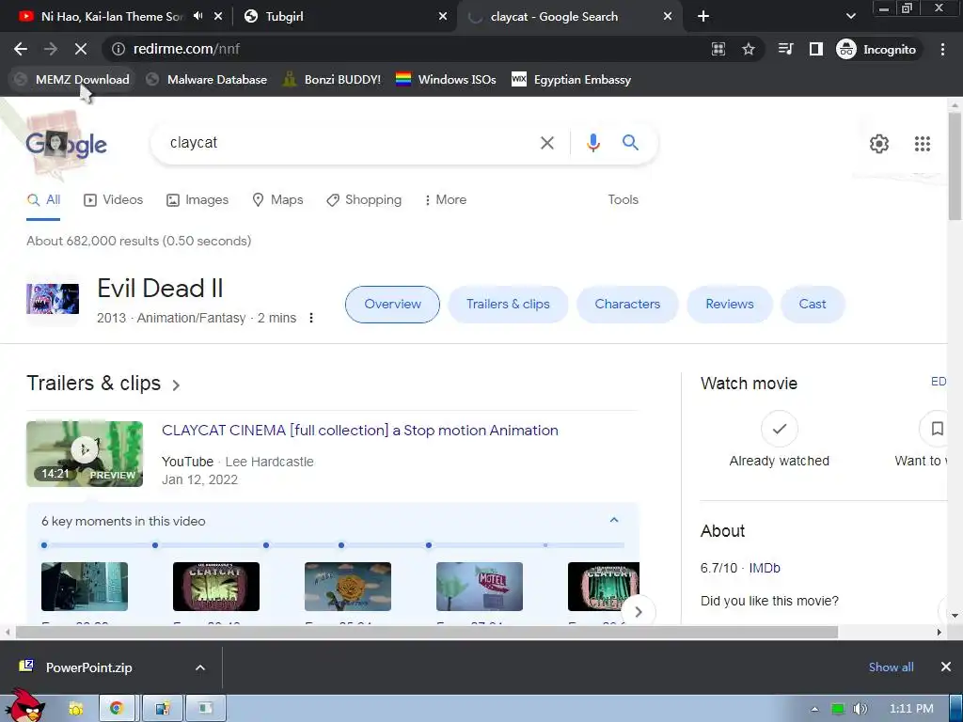Play CLAYCAT CINEMA video preview thumbnail
Viewport: 963px width, 722px height.
[x=85, y=454]
